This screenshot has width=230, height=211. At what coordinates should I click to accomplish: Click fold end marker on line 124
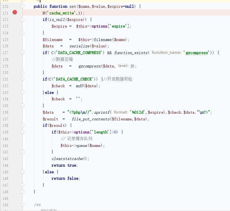[x=23, y=33]
